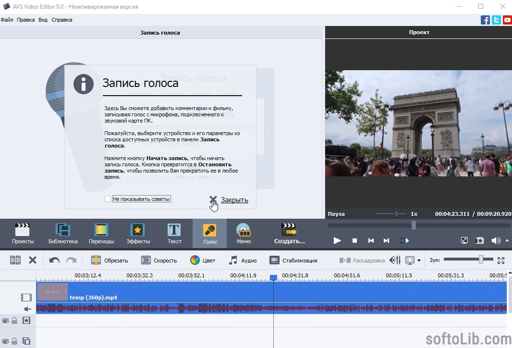Open the Проекты section
512x348 pixels.
pos(23,234)
